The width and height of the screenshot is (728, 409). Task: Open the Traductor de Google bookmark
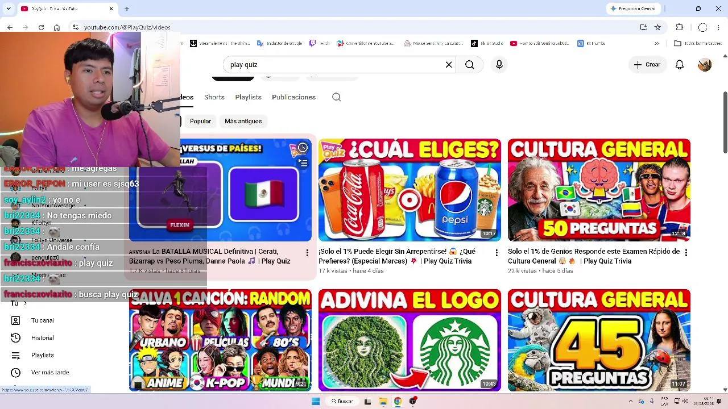279,43
